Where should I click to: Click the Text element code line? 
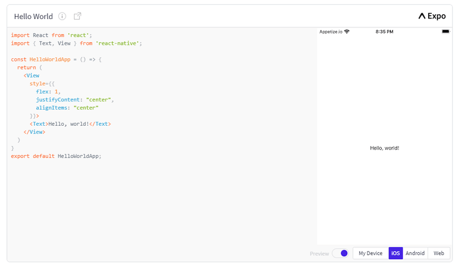(x=70, y=124)
